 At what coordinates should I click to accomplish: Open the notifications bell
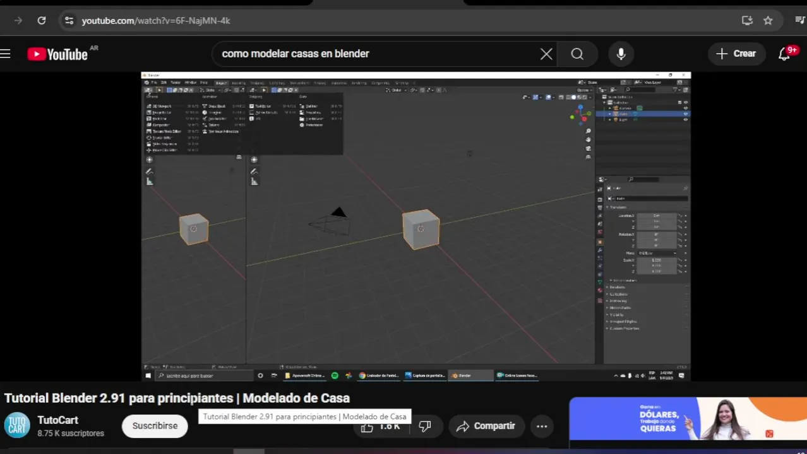[785, 54]
